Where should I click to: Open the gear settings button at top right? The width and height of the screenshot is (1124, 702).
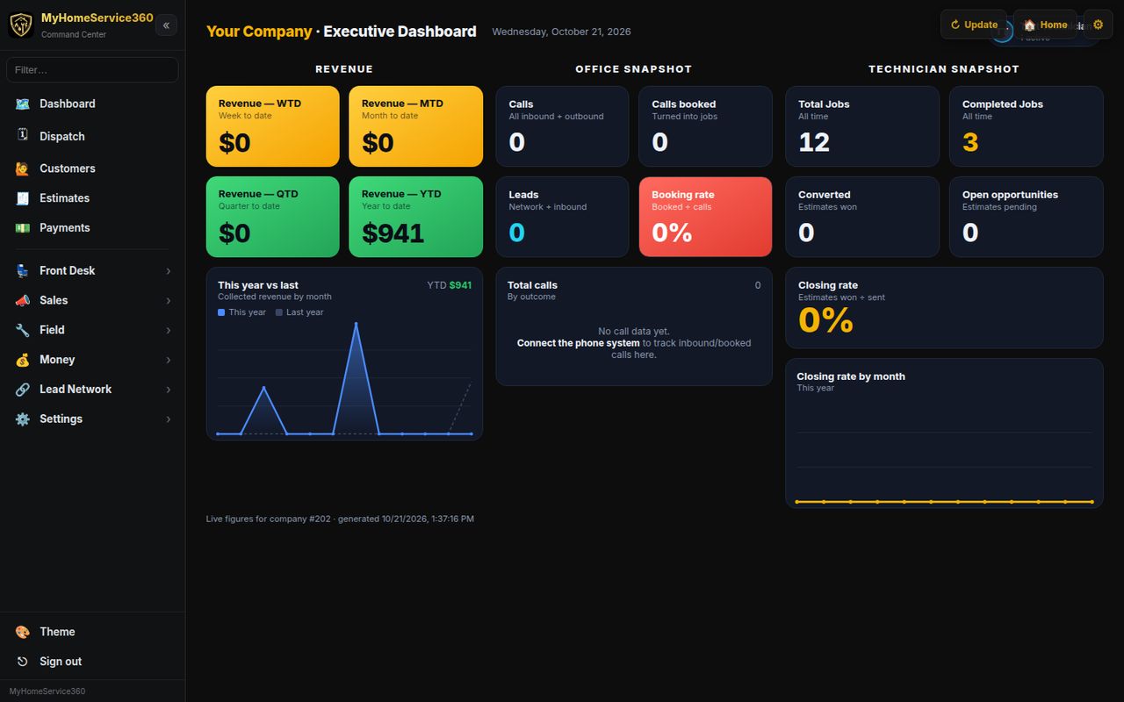[x=1098, y=25]
